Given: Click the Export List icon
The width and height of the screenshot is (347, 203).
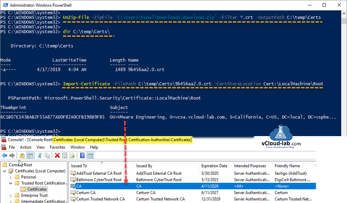Looking at the screenshot, I should coord(72,156).
